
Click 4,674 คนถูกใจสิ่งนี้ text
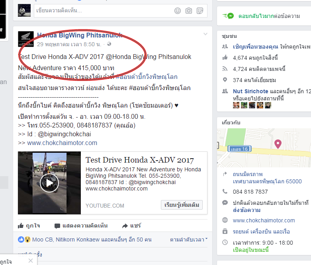[x=255, y=58]
